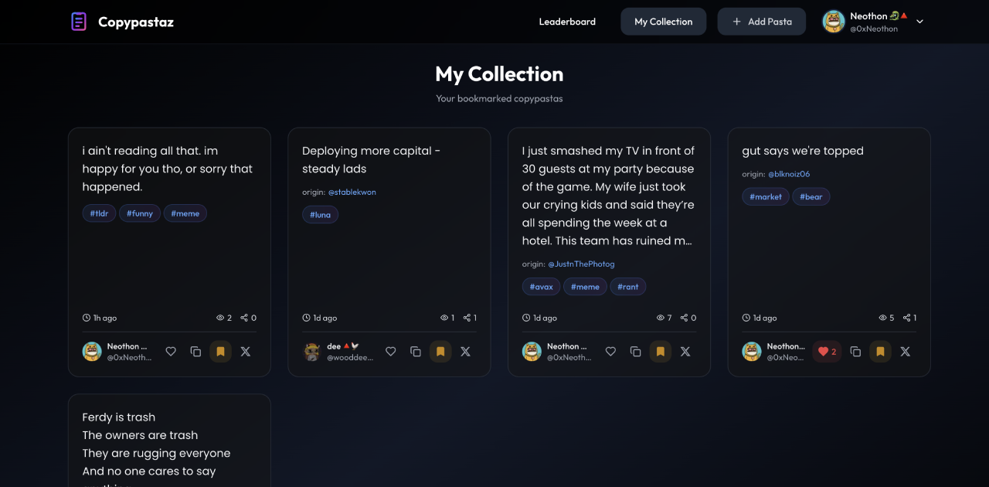Click the Copypastaz logo icon
The height and width of the screenshot is (487, 989).
(x=79, y=22)
